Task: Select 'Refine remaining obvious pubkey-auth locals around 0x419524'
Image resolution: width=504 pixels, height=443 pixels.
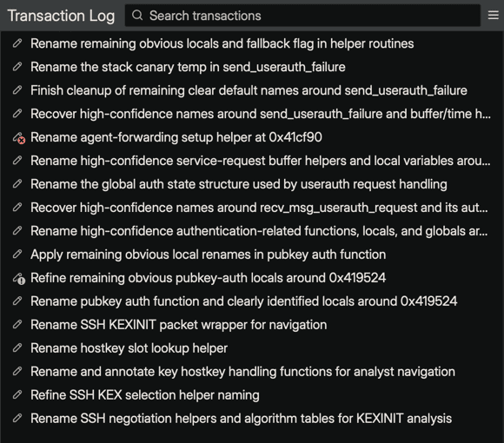Action: pos(252,278)
